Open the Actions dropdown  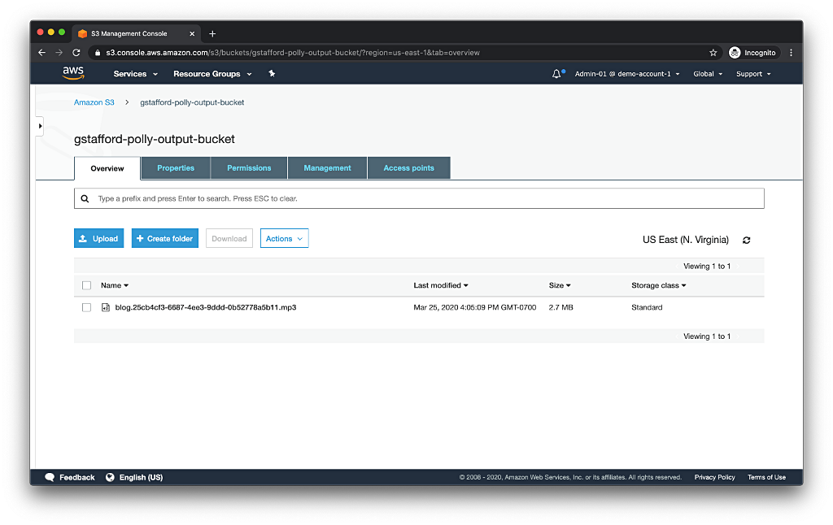click(x=284, y=238)
